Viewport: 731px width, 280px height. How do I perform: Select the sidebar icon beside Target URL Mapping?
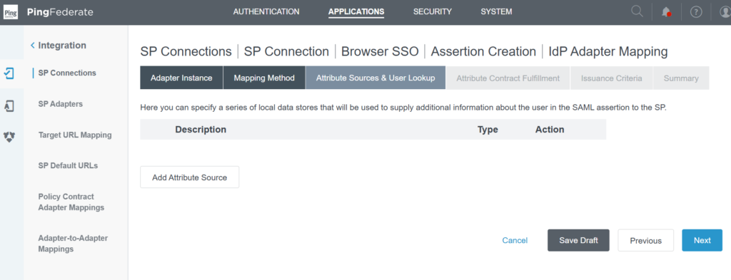(9, 137)
